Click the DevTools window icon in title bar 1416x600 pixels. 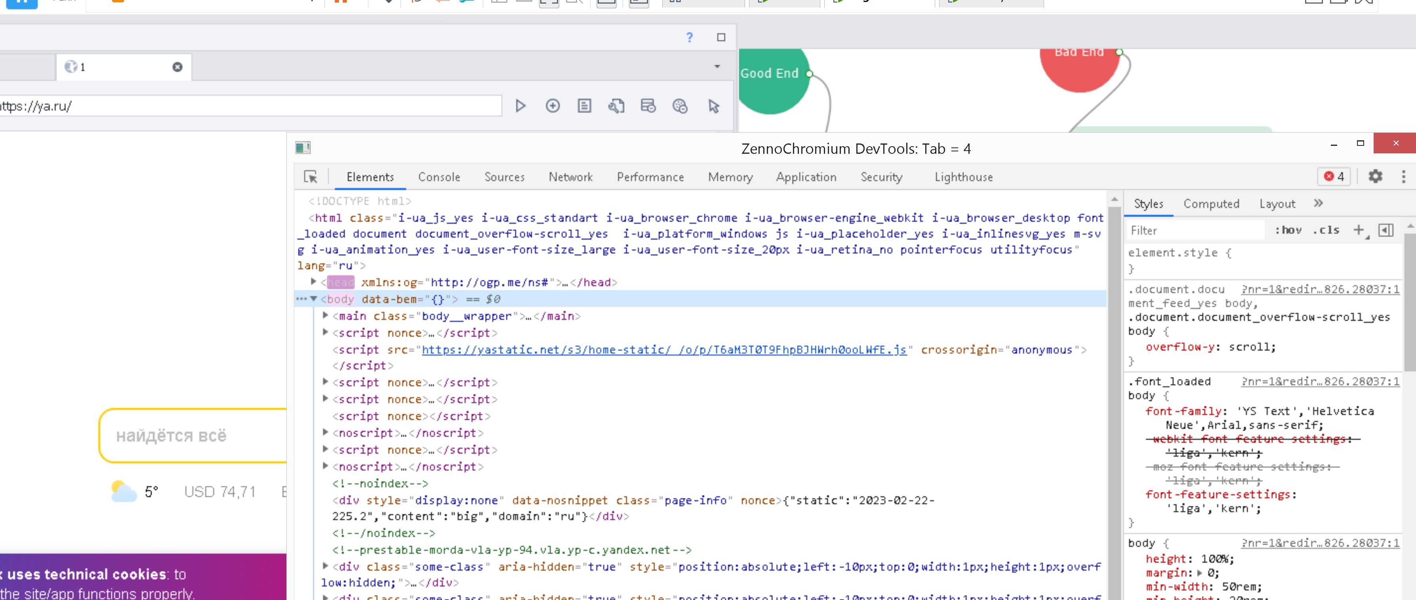303,148
